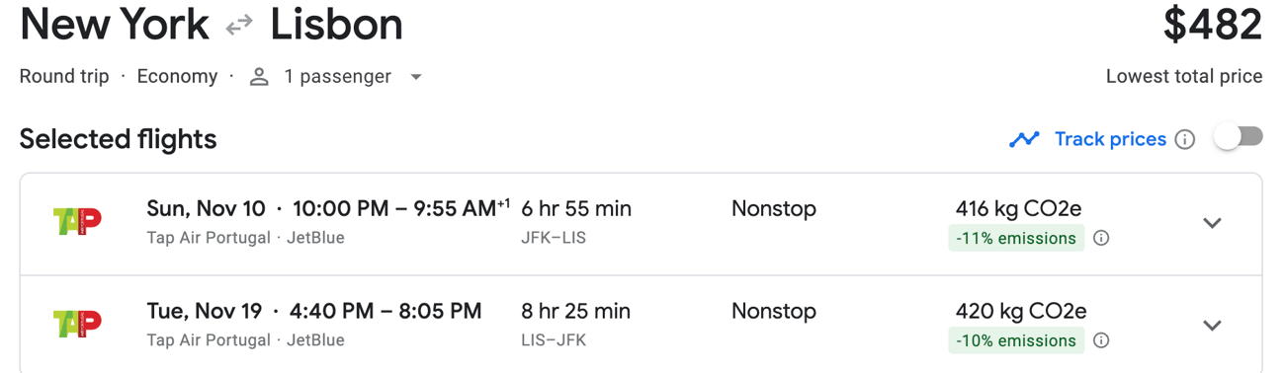
Task: Click the $482 lowest total price
Action: point(1212,26)
